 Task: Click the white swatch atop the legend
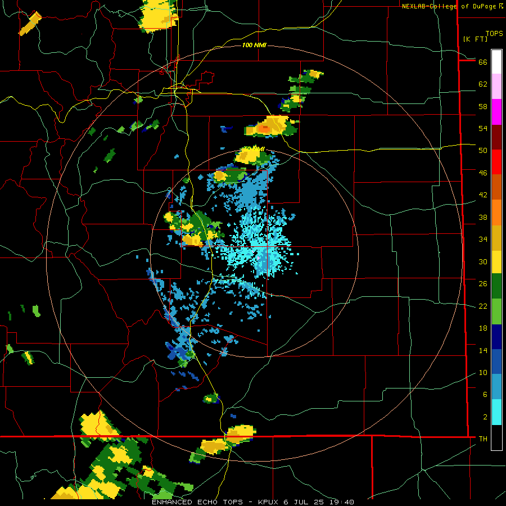(496, 62)
